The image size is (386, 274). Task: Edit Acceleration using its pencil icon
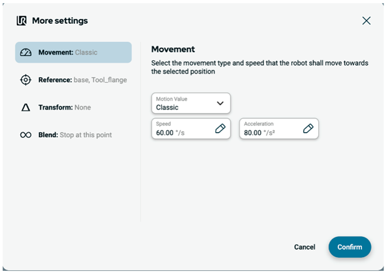(308, 129)
